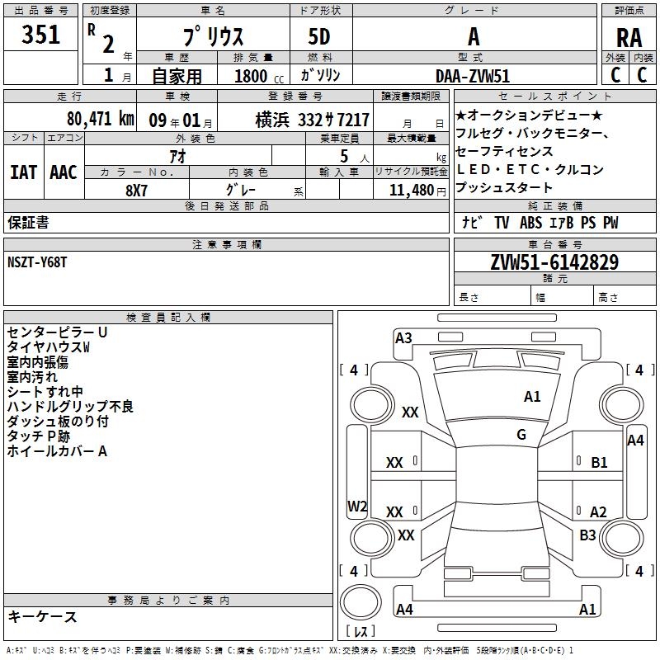Click the registration number 横浜 332 field
This screenshot has height=660, width=660.
[295, 120]
